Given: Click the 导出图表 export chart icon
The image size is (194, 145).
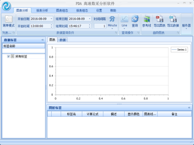Looking at the screenshot, I should [x=159, y=19].
